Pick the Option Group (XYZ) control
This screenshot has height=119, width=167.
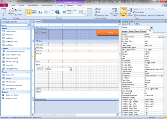point(75,12)
